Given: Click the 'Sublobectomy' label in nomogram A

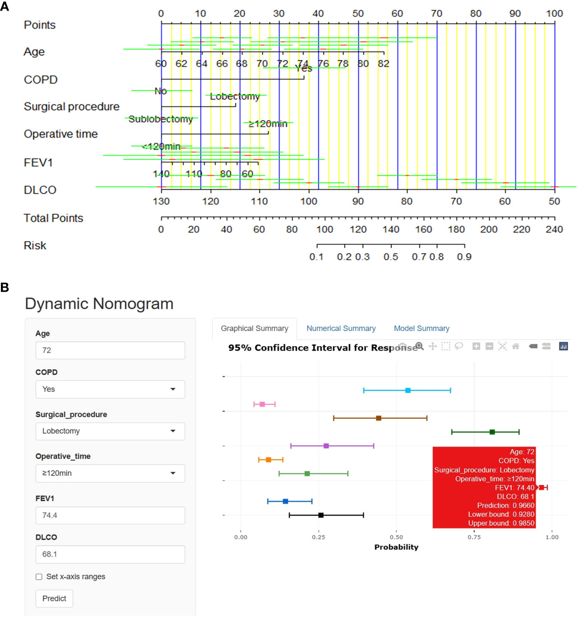Looking at the screenshot, I should pyautogui.click(x=160, y=119).
